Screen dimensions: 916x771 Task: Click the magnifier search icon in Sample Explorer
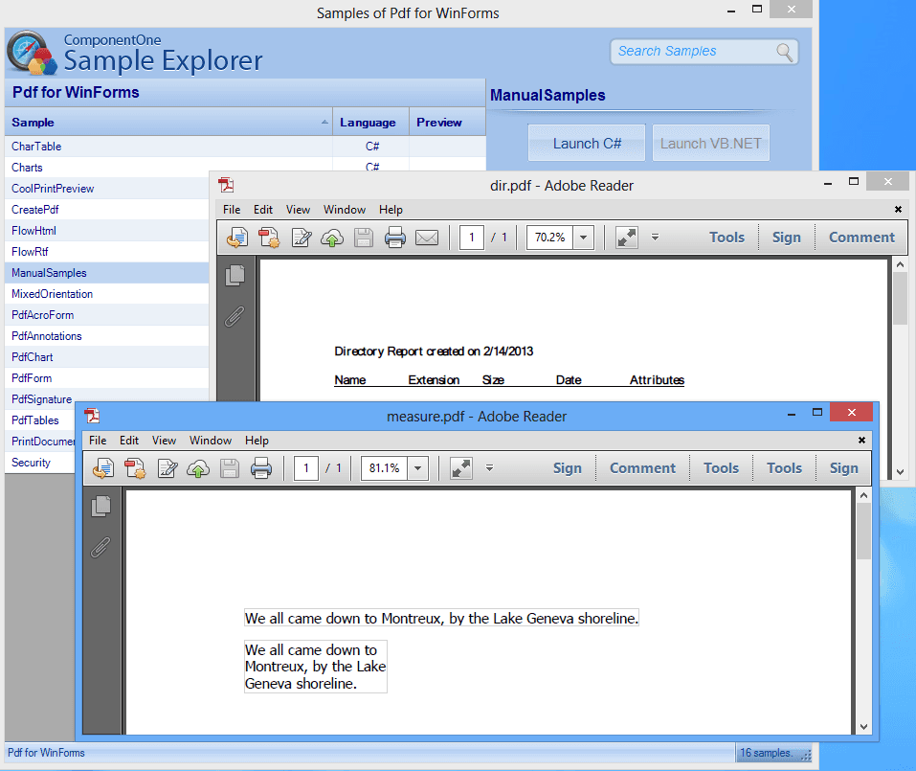tap(785, 52)
